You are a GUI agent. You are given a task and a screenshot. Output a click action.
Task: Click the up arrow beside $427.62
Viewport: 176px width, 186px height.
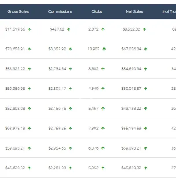[69, 29]
